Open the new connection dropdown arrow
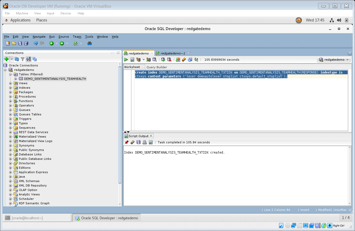Screen dimensions: 355x231 (x=12, y=59)
